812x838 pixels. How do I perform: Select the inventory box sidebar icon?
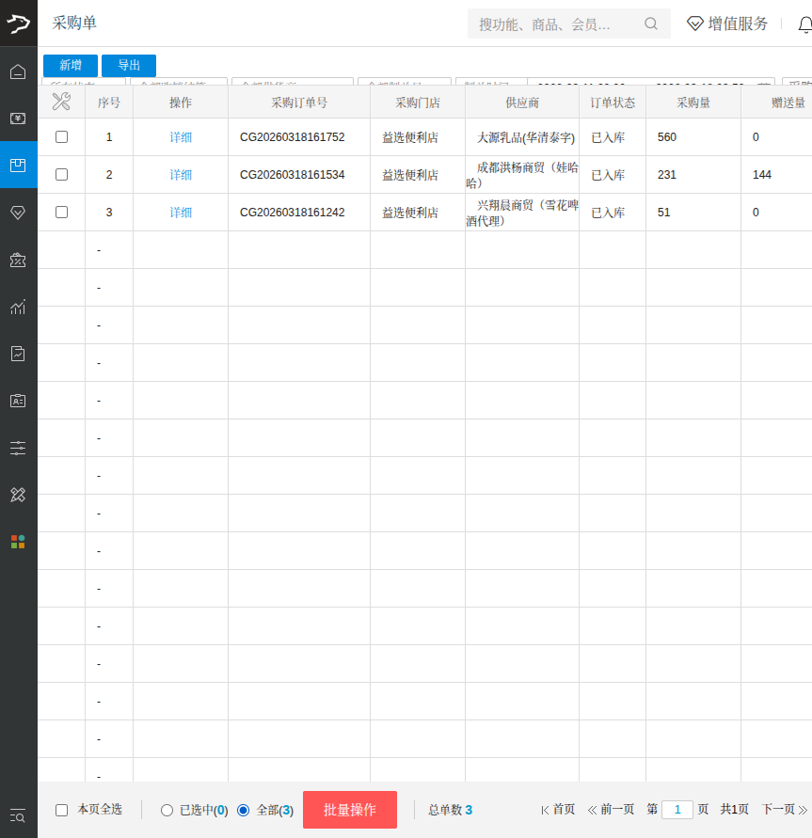click(18, 166)
